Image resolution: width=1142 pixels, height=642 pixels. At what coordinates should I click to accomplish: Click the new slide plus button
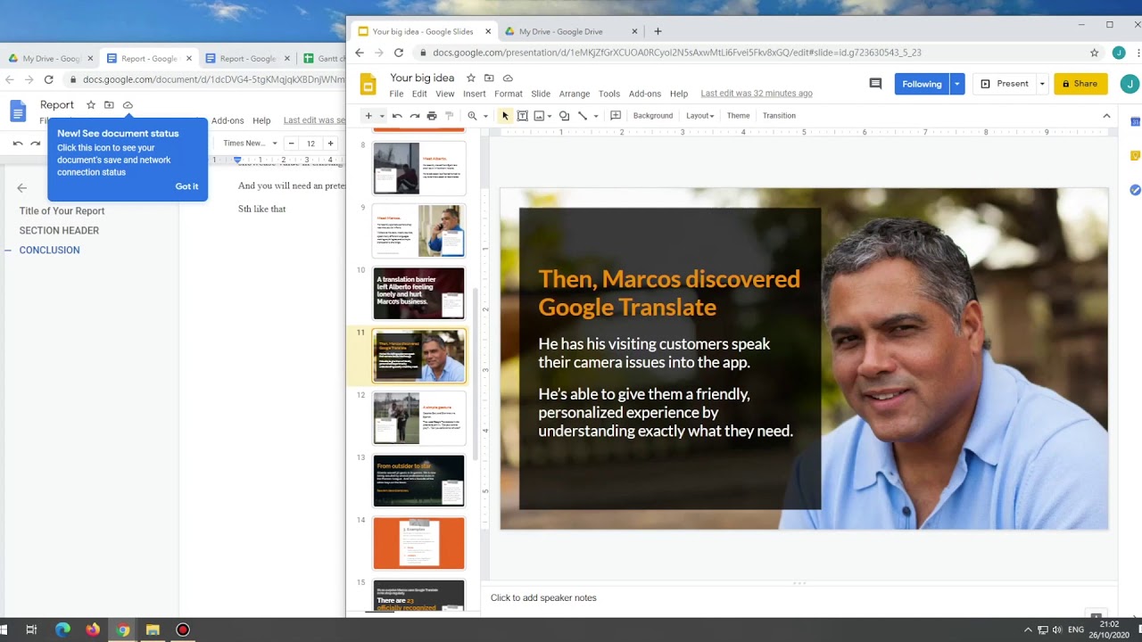(368, 116)
